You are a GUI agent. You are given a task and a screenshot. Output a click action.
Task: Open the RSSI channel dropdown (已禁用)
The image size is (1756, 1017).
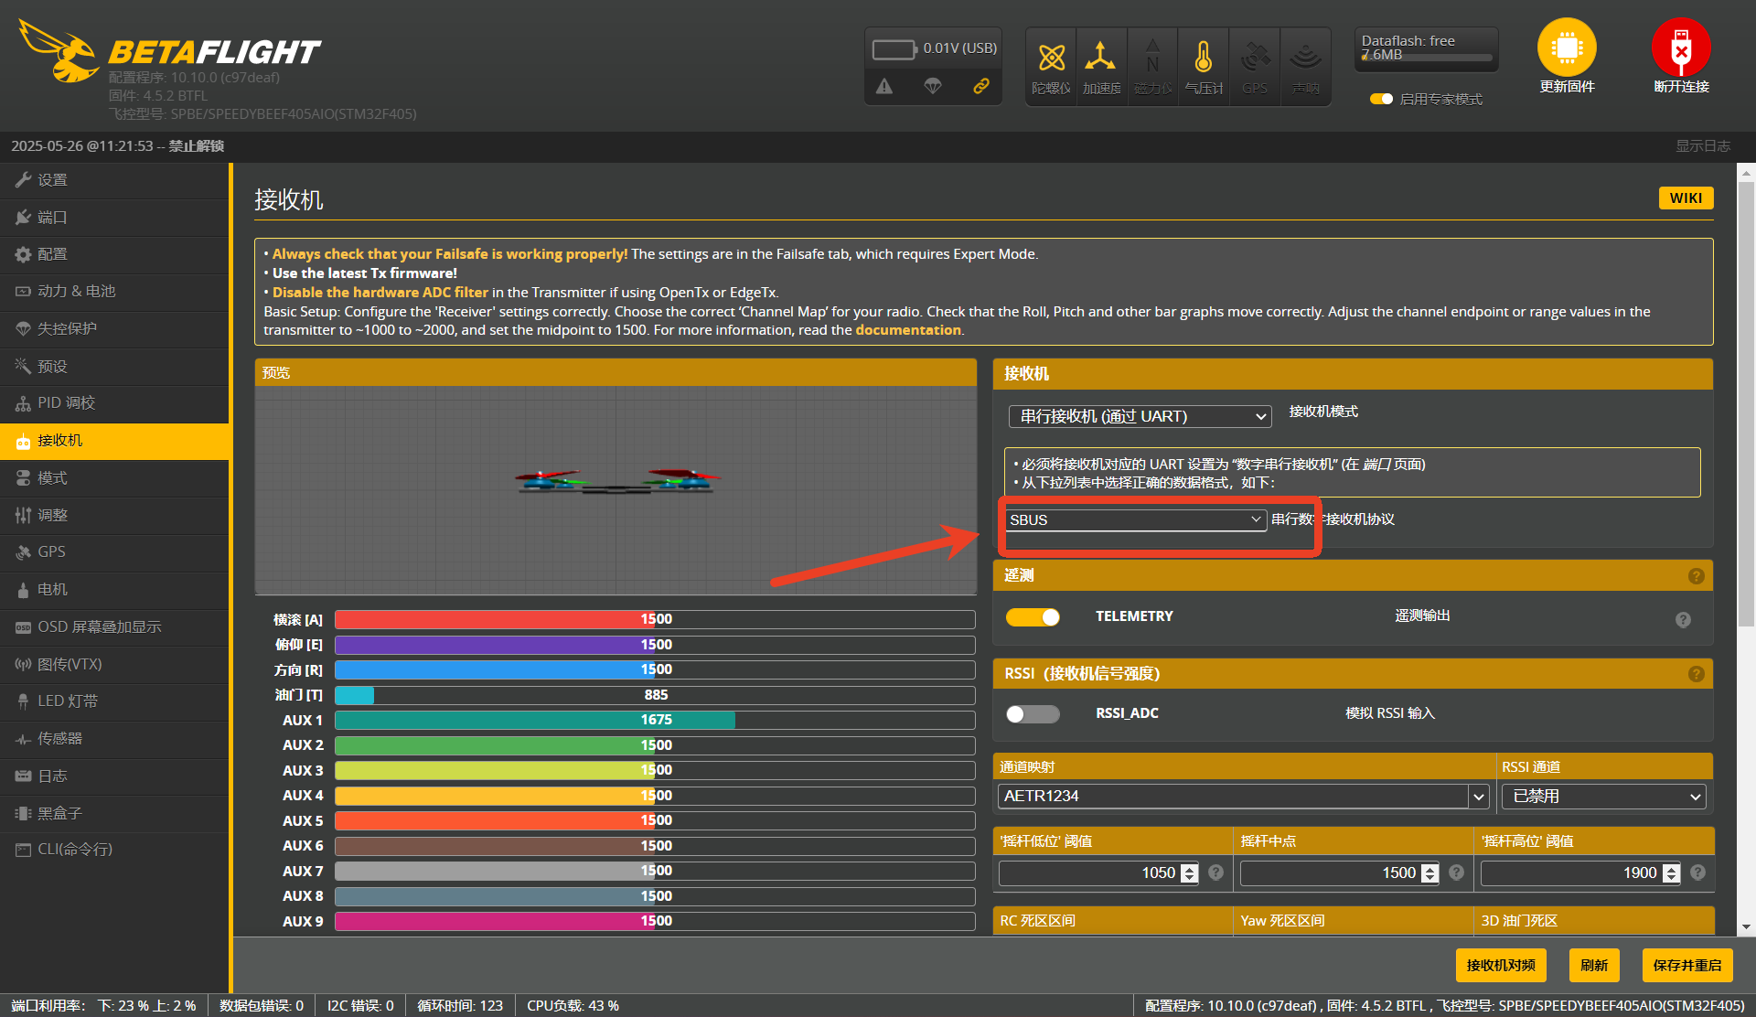pos(1604,797)
